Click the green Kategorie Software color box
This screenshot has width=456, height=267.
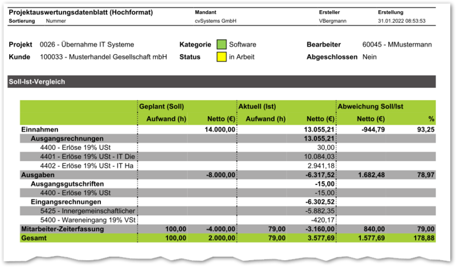click(222, 44)
